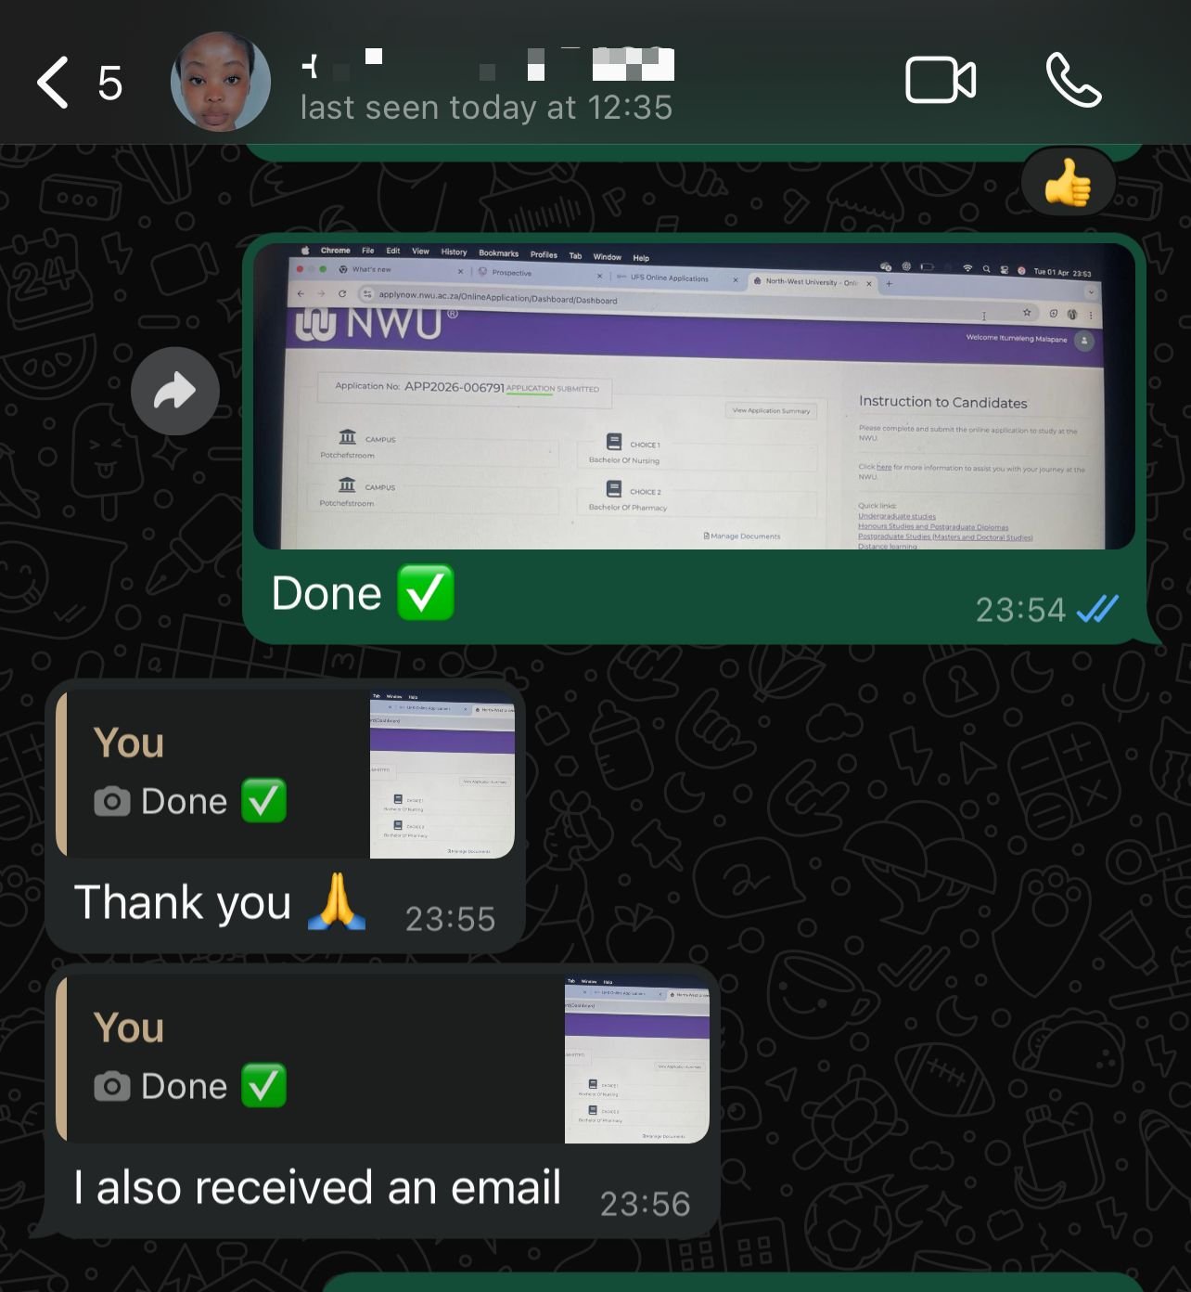The image size is (1191, 1292).
Task: Tap the unread chats count 5
Action: [109, 84]
